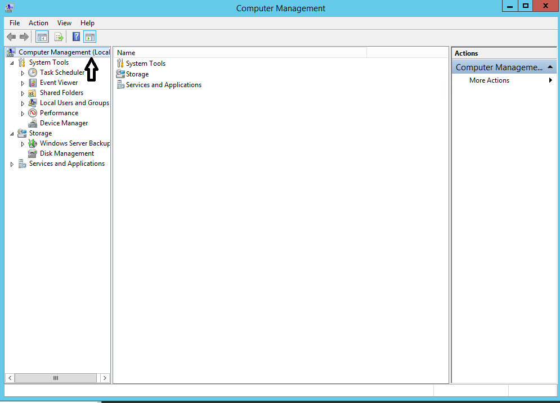Select Task Scheduler in the tree
Image resolution: width=560 pixels, height=403 pixels.
pyautogui.click(x=62, y=73)
